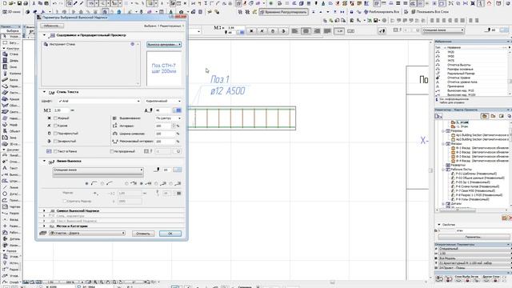Select the Text tool in the toolbox

10,168
